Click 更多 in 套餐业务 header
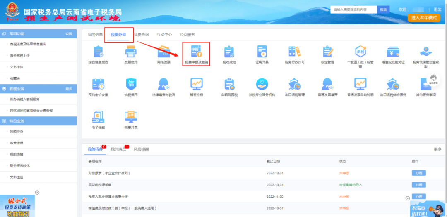The image size is (447, 217). point(69,89)
